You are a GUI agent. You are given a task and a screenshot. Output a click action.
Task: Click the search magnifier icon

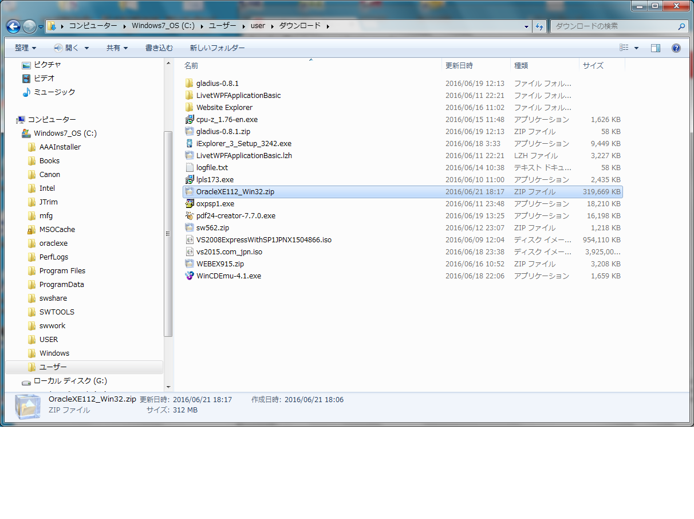[x=681, y=26]
